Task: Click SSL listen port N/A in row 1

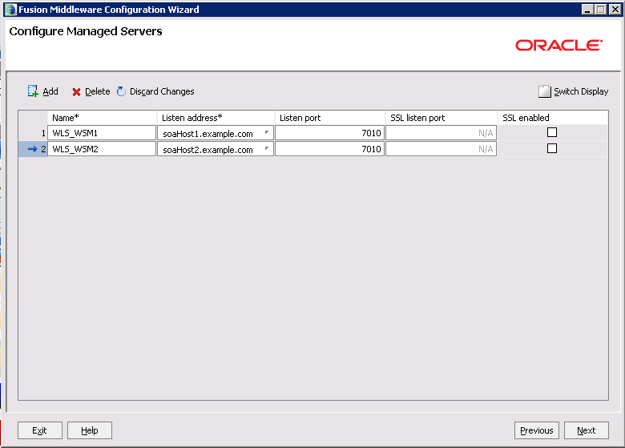Action: pos(441,133)
